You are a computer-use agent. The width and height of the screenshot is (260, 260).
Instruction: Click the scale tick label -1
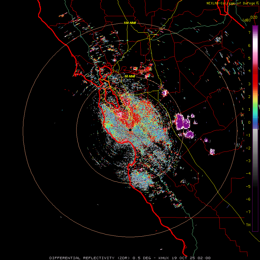(x=248, y=135)
